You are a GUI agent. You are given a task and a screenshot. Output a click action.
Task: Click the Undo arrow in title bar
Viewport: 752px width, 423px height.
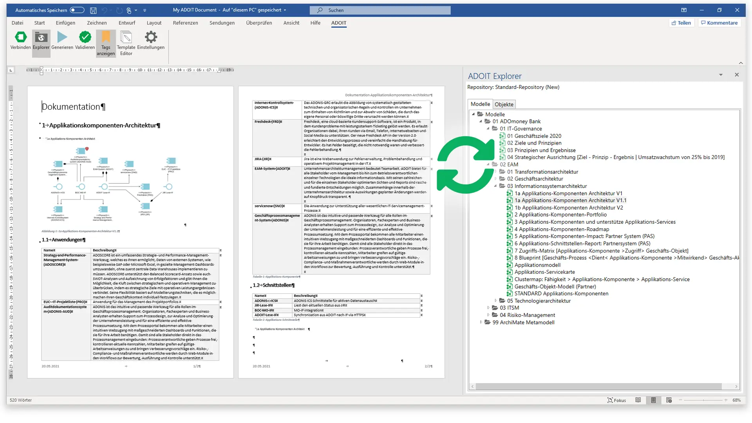104,10
